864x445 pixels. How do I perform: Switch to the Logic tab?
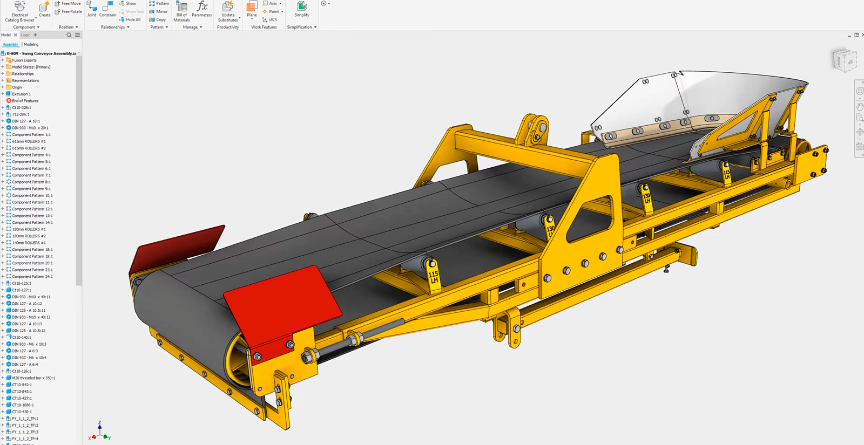[25, 35]
